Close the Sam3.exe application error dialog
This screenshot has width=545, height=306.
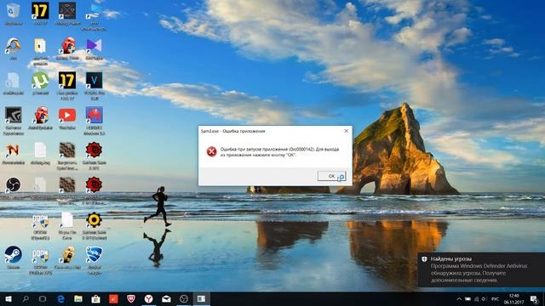coord(346,131)
